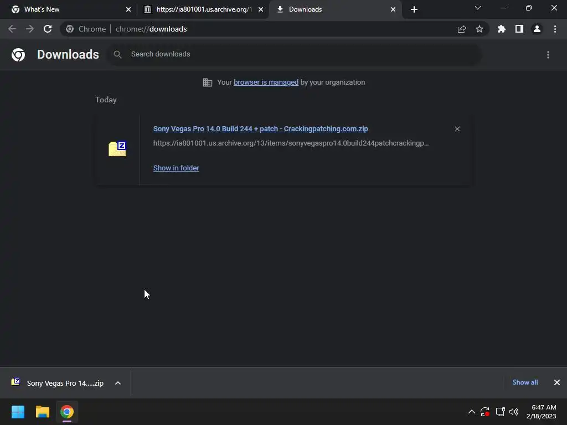567x425 pixels.
Task: Open the Extensions puzzle icon
Action: click(x=502, y=29)
